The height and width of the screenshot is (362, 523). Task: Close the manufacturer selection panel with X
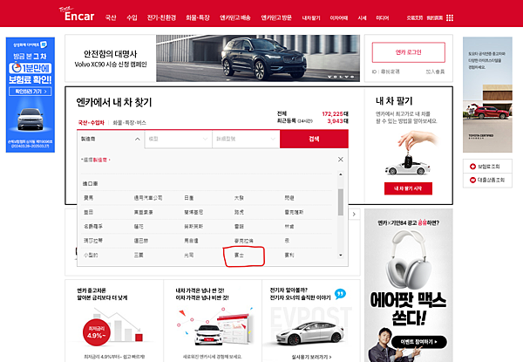click(340, 160)
